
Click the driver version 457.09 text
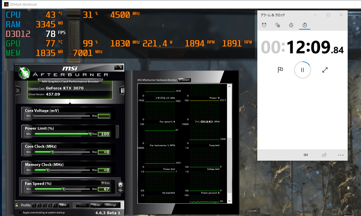53,94
